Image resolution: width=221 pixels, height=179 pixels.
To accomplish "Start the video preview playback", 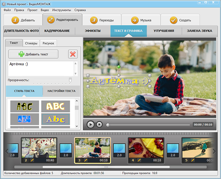I will [90, 125].
